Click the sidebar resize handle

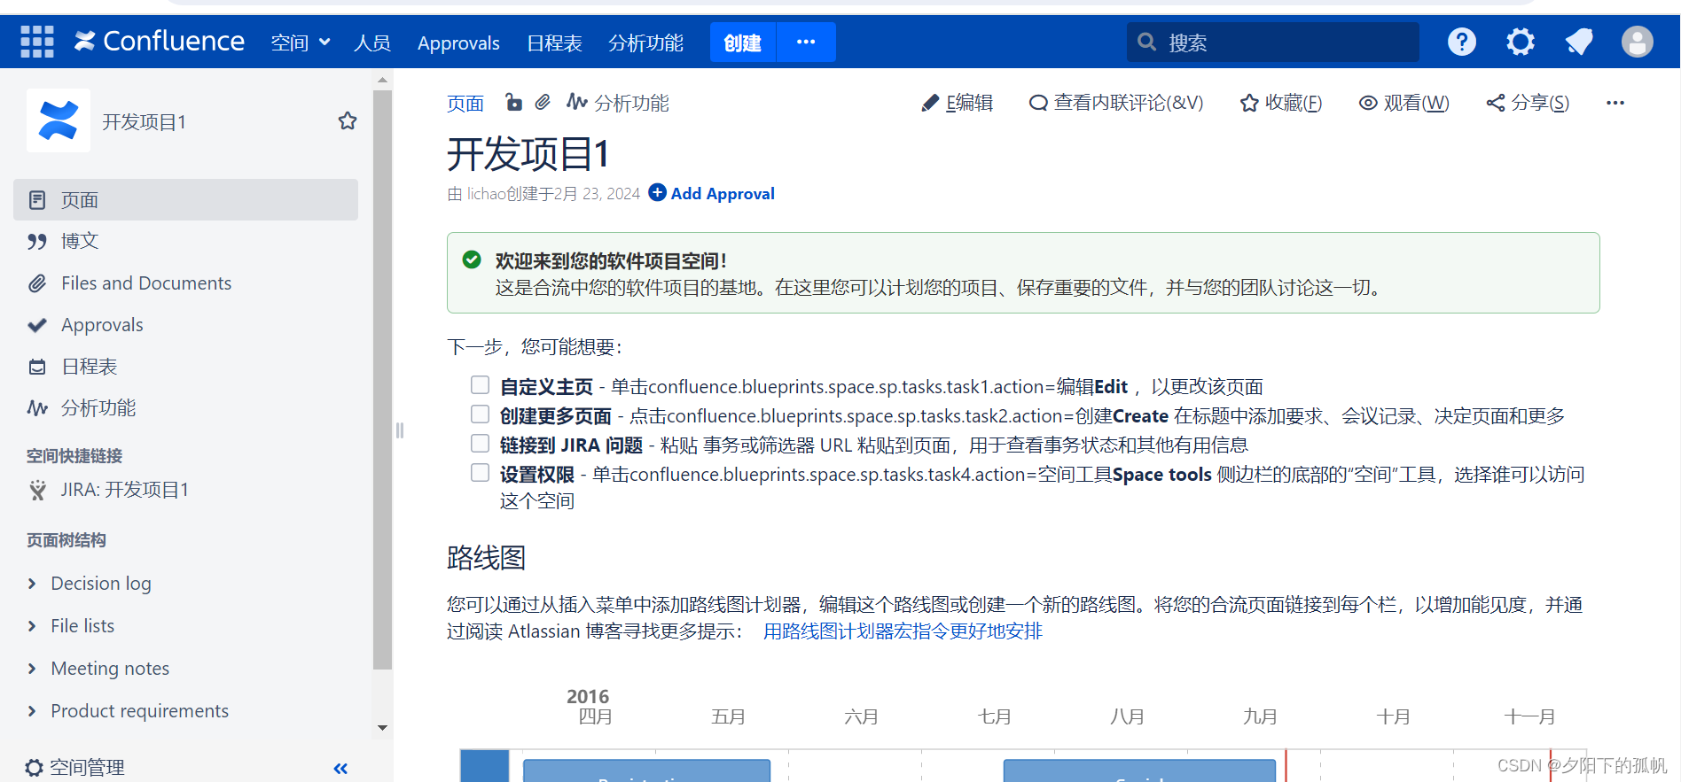(x=399, y=430)
